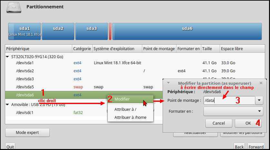Click the small red swap partition block

110,31
